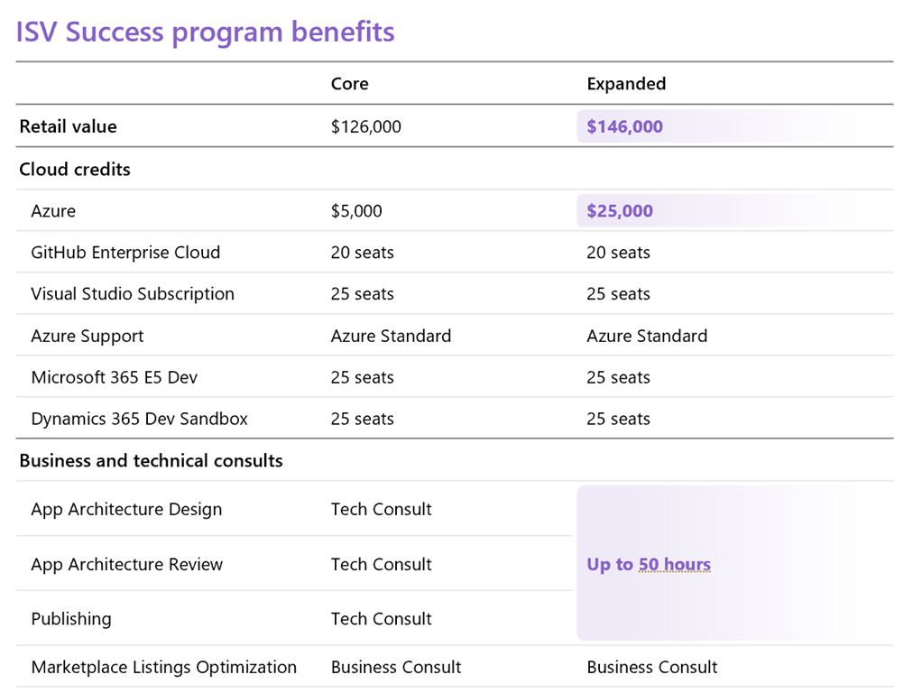
Task: Click the "Business and technical consults" section heading
Action: (x=151, y=461)
